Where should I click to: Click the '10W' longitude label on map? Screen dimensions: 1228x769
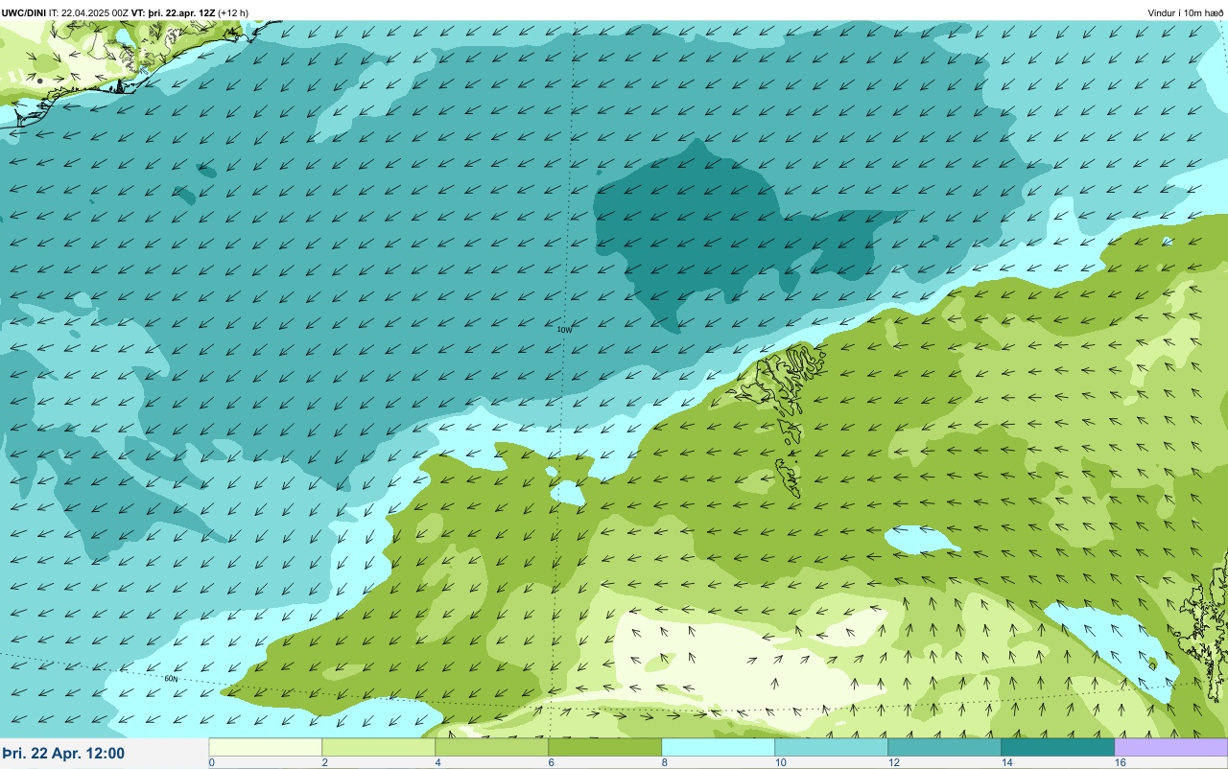(565, 330)
